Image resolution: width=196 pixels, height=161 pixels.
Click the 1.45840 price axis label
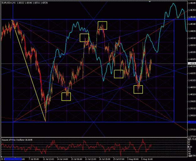(x=192, y=17)
